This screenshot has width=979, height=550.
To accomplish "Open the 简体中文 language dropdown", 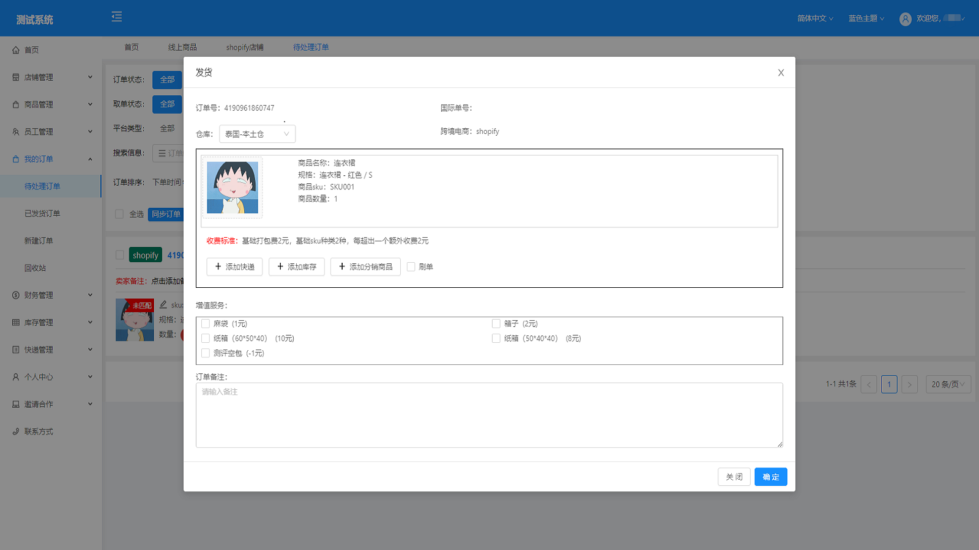I will click(815, 19).
